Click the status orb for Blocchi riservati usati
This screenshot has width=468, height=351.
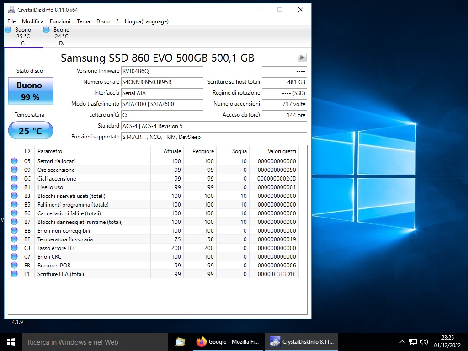tap(14, 196)
